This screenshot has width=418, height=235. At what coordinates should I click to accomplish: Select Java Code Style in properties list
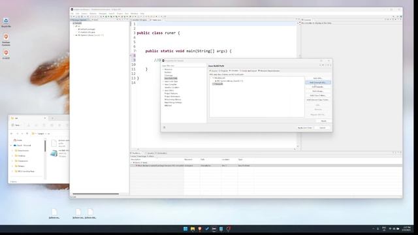tap(171, 82)
